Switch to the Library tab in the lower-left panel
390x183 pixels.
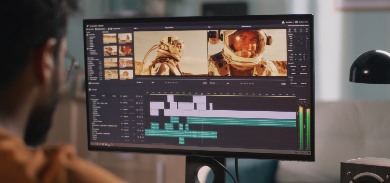tap(114, 96)
